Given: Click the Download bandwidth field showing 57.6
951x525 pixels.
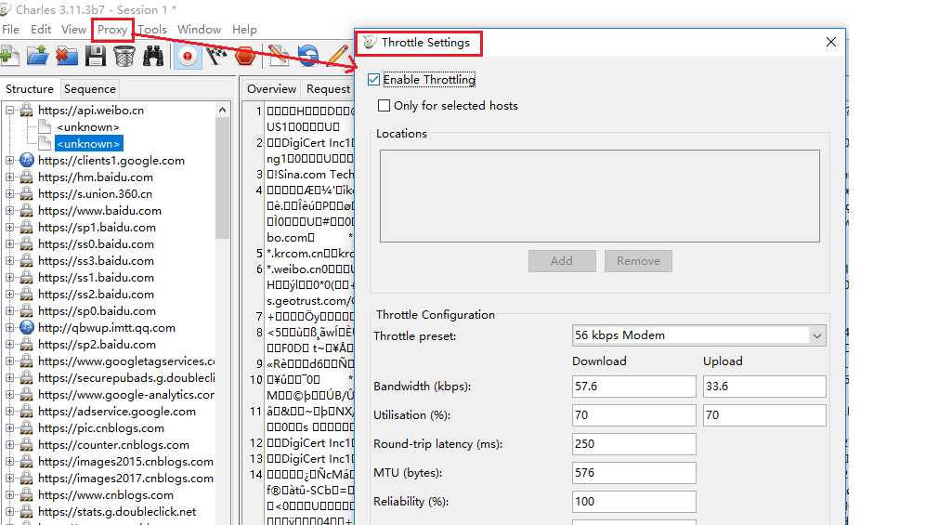Looking at the screenshot, I should [633, 386].
